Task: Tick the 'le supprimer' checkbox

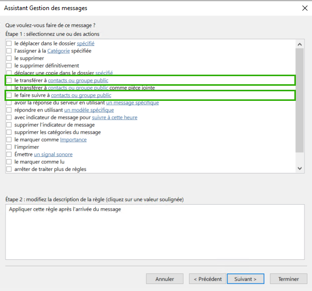Action: 9,59
